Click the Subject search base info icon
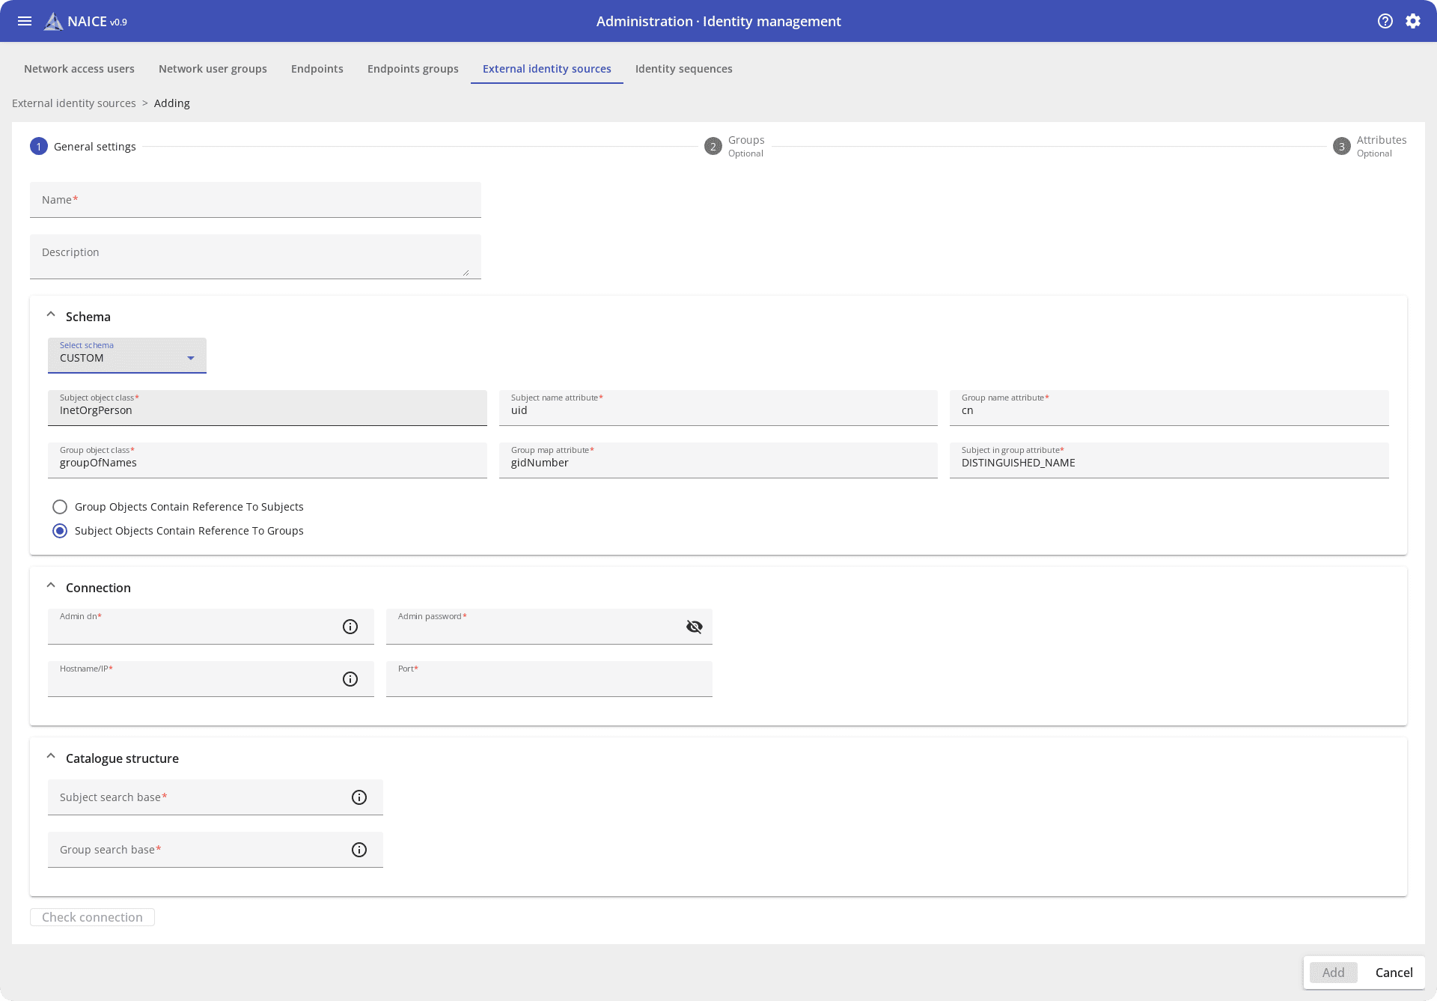Image resolution: width=1437 pixels, height=1001 pixels. tap(359, 797)
